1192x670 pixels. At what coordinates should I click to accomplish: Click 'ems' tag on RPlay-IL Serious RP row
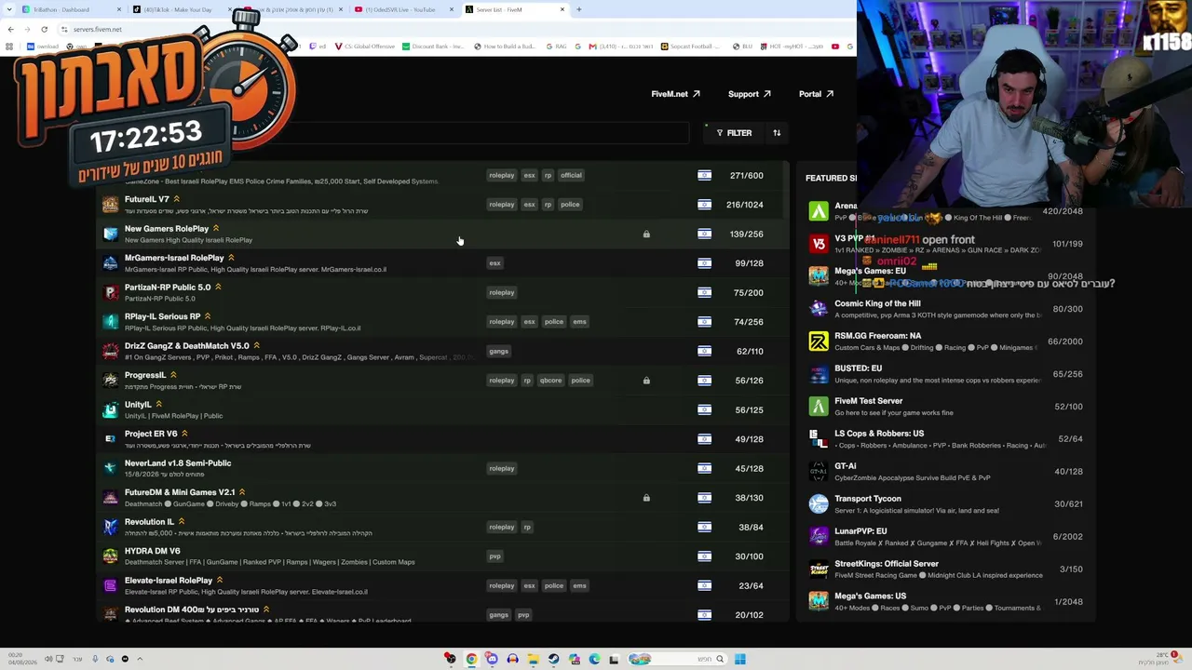click(x=579, y=322)
